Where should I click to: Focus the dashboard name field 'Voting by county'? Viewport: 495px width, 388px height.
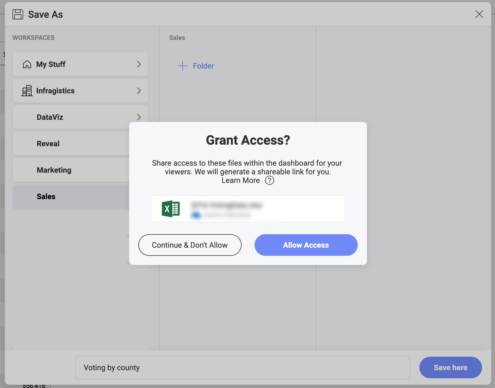point(242,367)
